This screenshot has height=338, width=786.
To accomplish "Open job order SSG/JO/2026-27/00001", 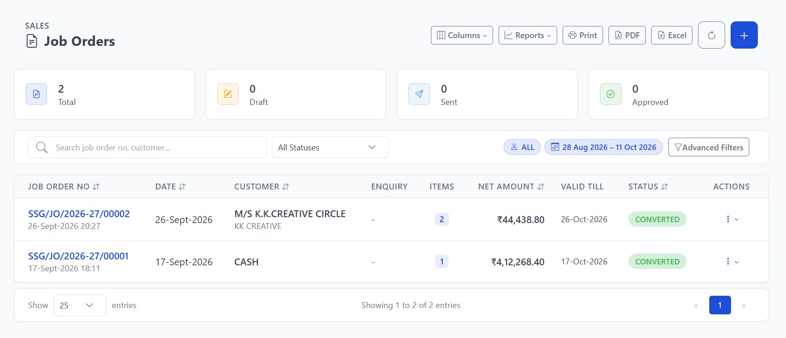I will click(78, 256).
